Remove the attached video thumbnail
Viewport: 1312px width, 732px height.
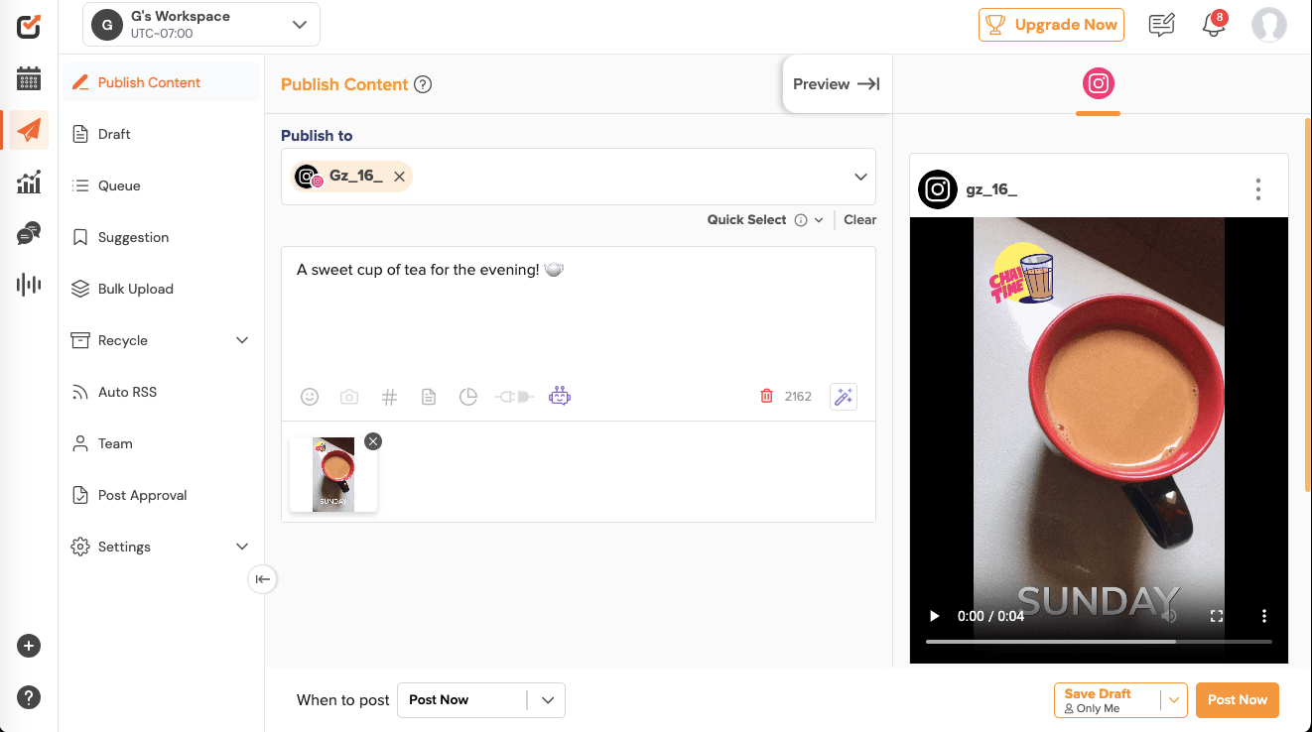pos(373,441)
